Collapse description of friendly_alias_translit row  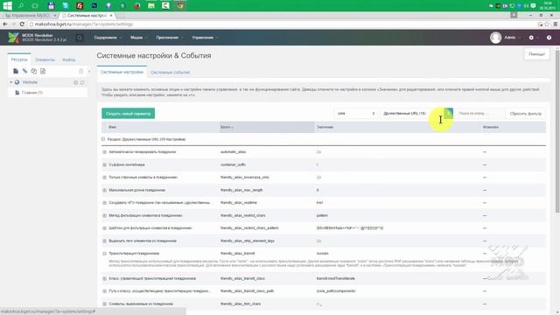[x=105, y=254]
